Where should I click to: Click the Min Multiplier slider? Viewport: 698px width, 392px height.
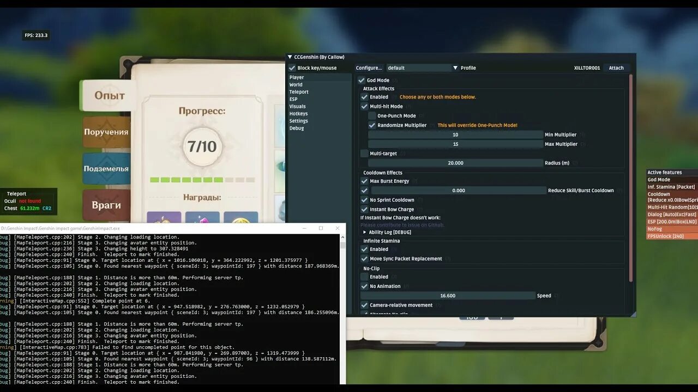455,134
